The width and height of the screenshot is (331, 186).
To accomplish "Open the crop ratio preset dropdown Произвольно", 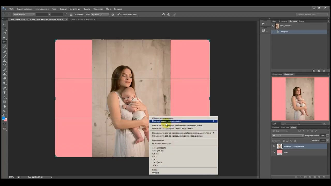I will click(24, 15).
